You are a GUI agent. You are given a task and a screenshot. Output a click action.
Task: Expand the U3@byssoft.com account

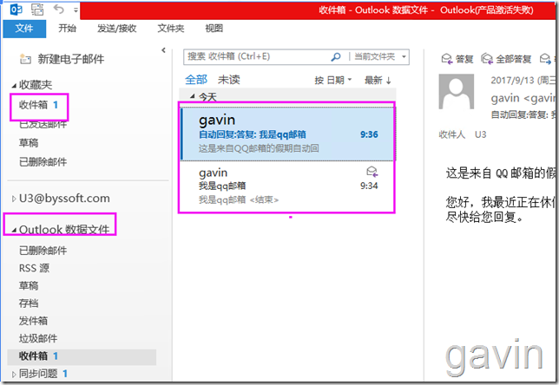click(14, 199)
